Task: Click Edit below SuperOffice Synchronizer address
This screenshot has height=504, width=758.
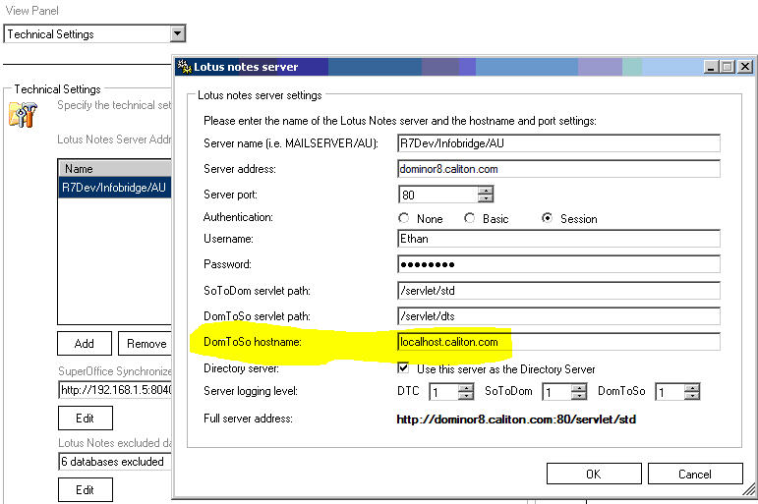Action: point(86,418)
